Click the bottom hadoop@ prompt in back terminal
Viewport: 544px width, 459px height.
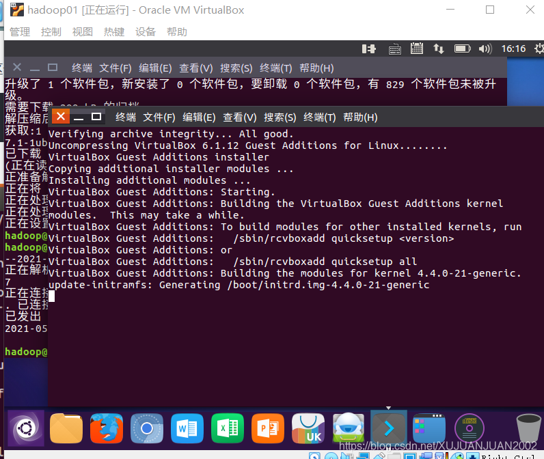pyautogui.click(x=26, y=352)
